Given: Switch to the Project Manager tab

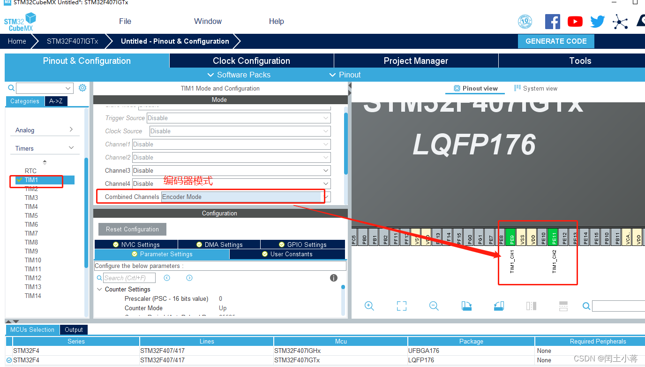Looking at the screenshot, I should point(416,61).
